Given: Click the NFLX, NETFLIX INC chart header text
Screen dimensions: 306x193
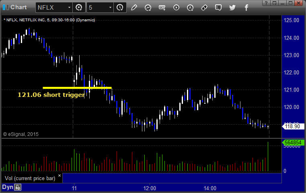Looking at the screenshot, I should tap(49, 20).
